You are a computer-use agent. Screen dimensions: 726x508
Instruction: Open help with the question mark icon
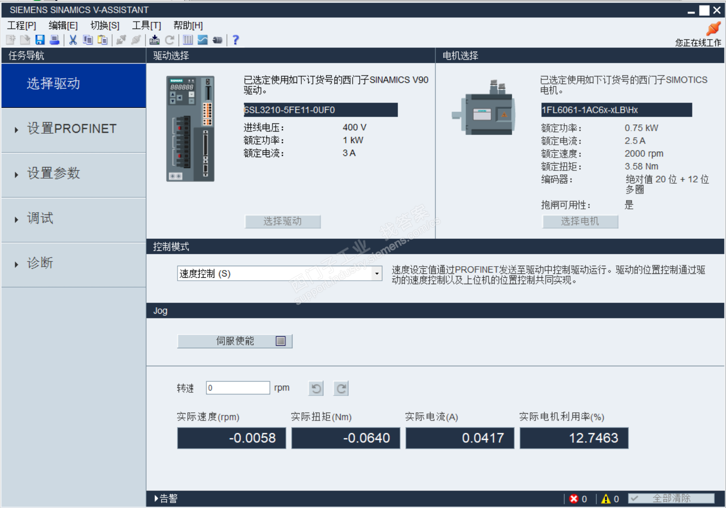pyautogui.click(x=236, y=40)
